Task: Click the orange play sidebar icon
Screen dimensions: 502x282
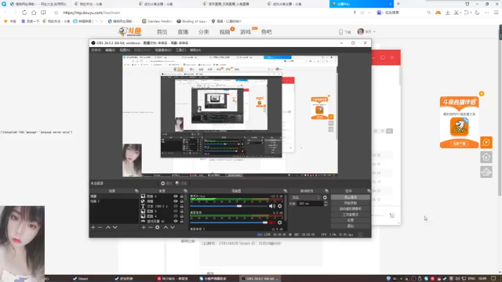Action: tap(486, 143)
